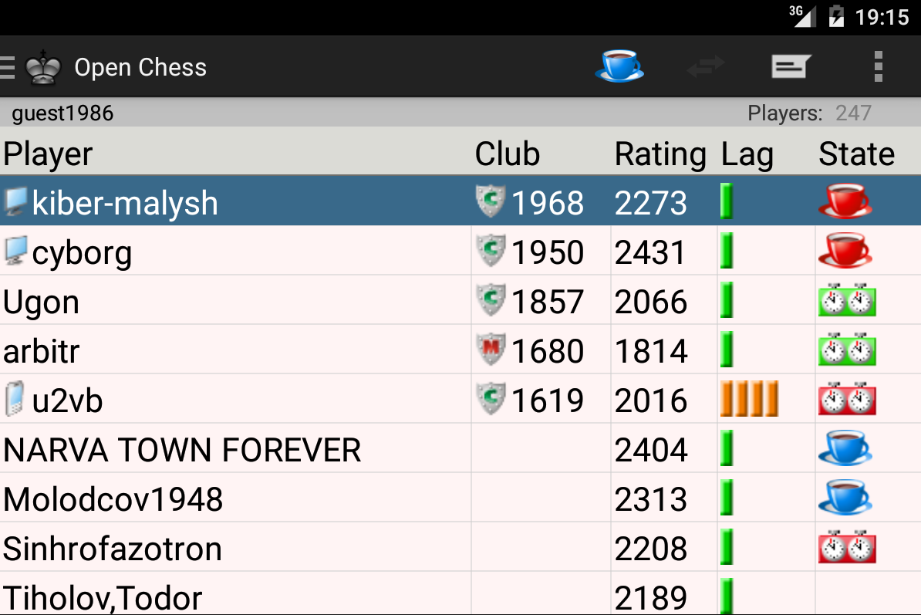The width and height of the screenshot is (921, 615).
Task: Tap club rating 1680
Action: [x=548, y=351]
